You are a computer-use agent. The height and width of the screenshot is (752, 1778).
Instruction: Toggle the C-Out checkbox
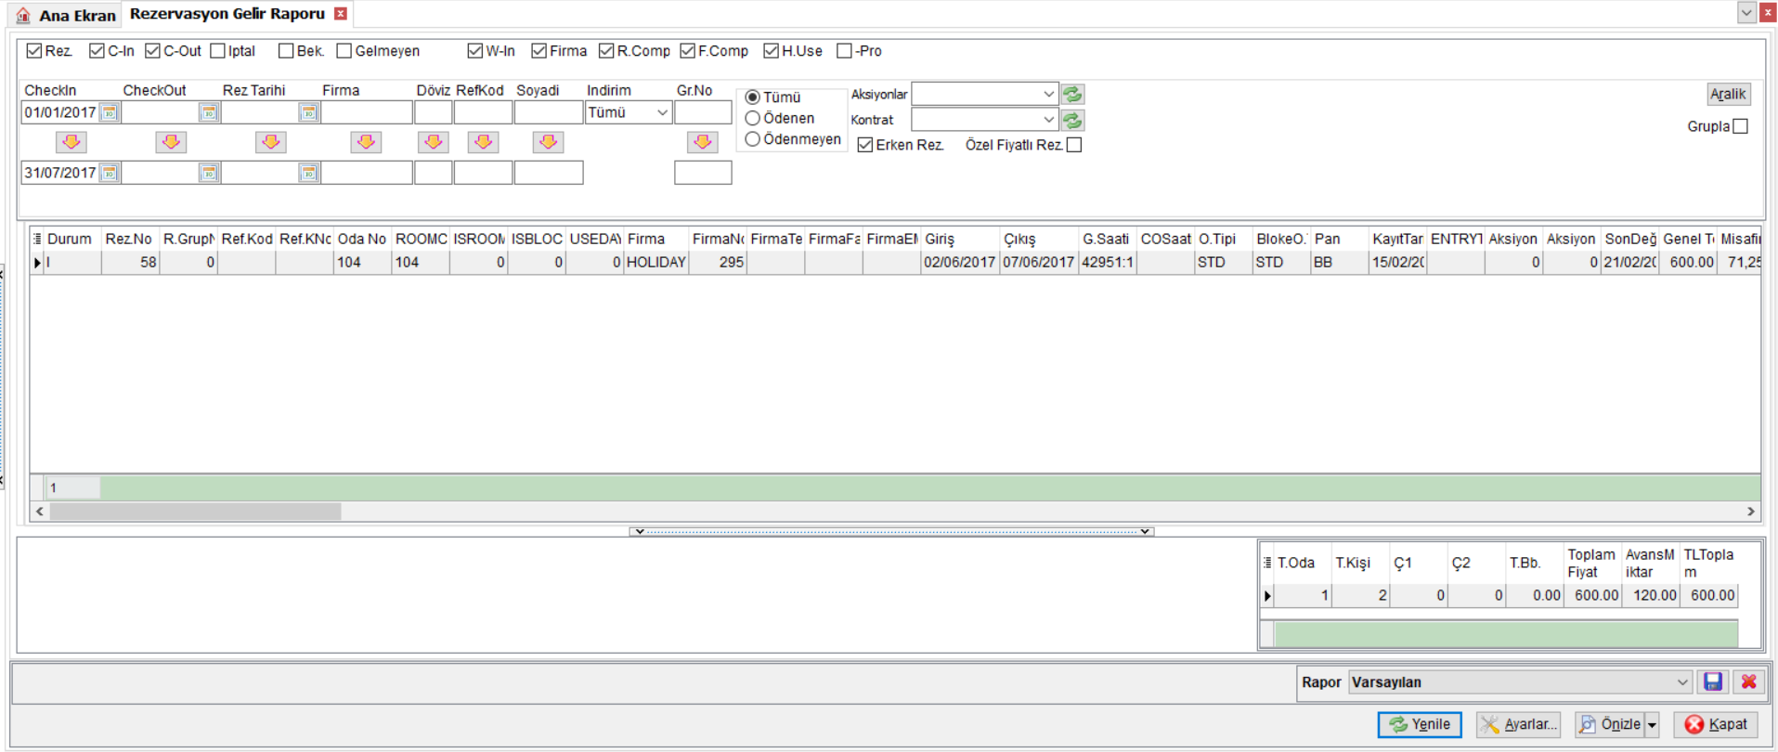153,51
